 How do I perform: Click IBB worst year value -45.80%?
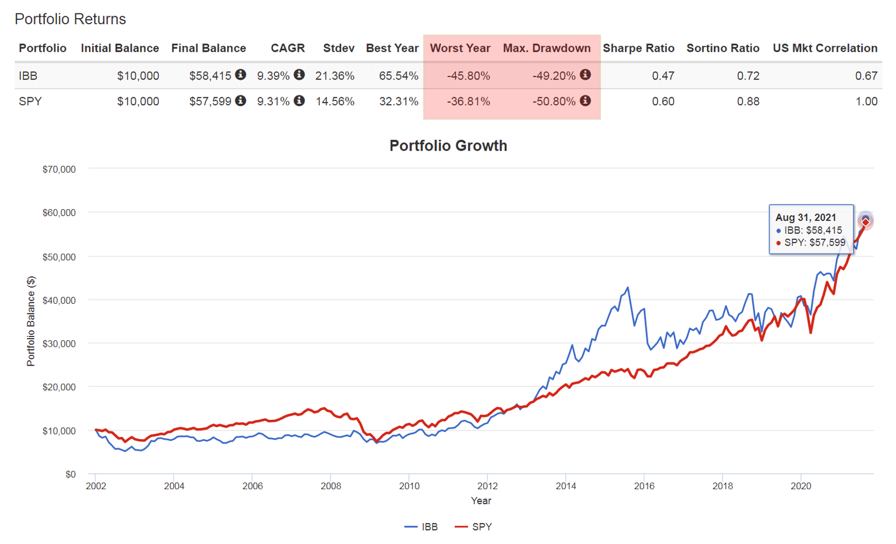click(x=468, y=76)
